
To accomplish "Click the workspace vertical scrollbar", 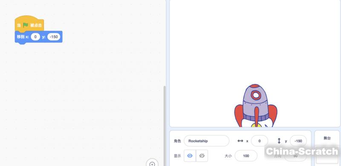I will pos(165,126).
